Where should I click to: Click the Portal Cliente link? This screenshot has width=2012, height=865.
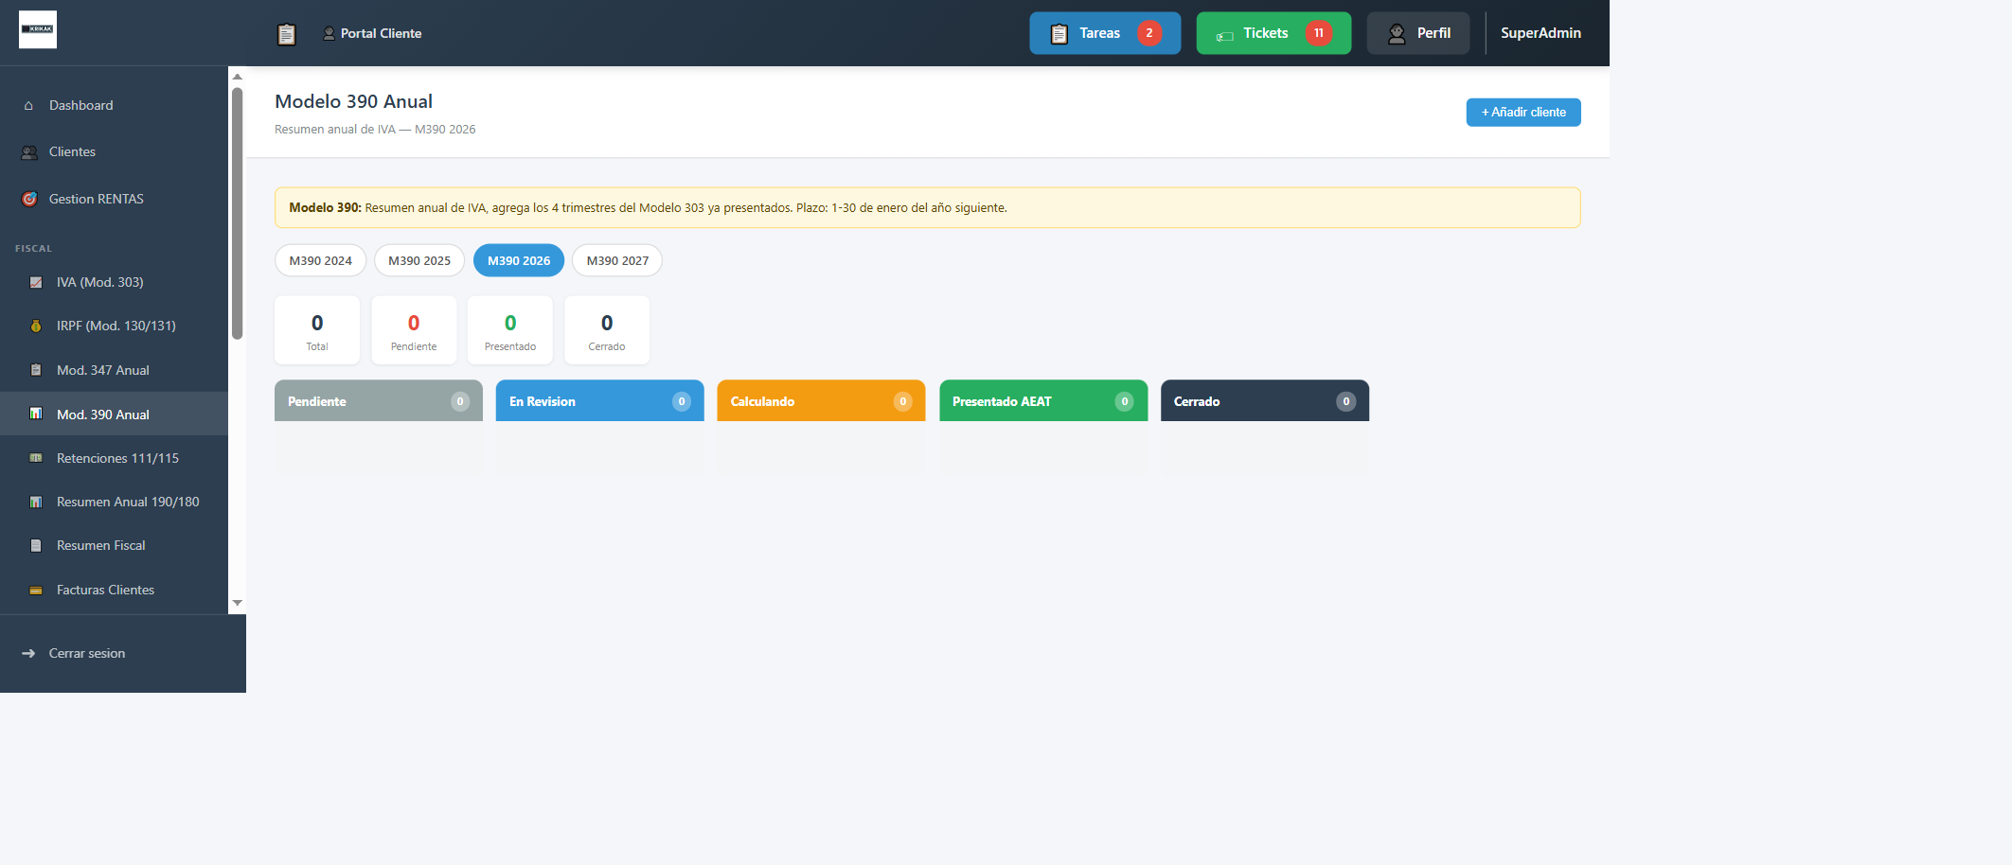coord(372,33)
